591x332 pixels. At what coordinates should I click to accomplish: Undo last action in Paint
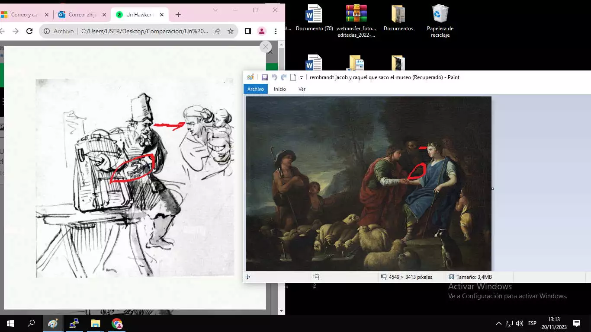click(x=274, y=77)
